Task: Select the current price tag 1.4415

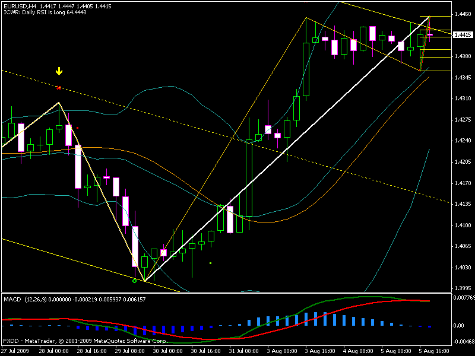Action: coord(462,35)
